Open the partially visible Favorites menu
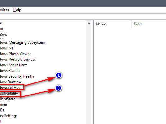 tap(4, 10)
